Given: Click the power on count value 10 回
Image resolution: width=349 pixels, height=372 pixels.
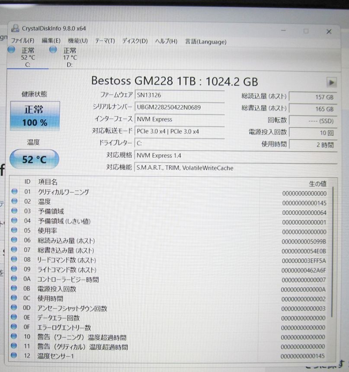Looking at the screenshot, I should 313,133.
